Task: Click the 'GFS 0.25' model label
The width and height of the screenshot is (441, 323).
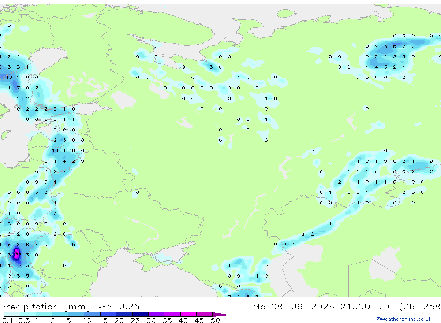Action: point(118,306)
